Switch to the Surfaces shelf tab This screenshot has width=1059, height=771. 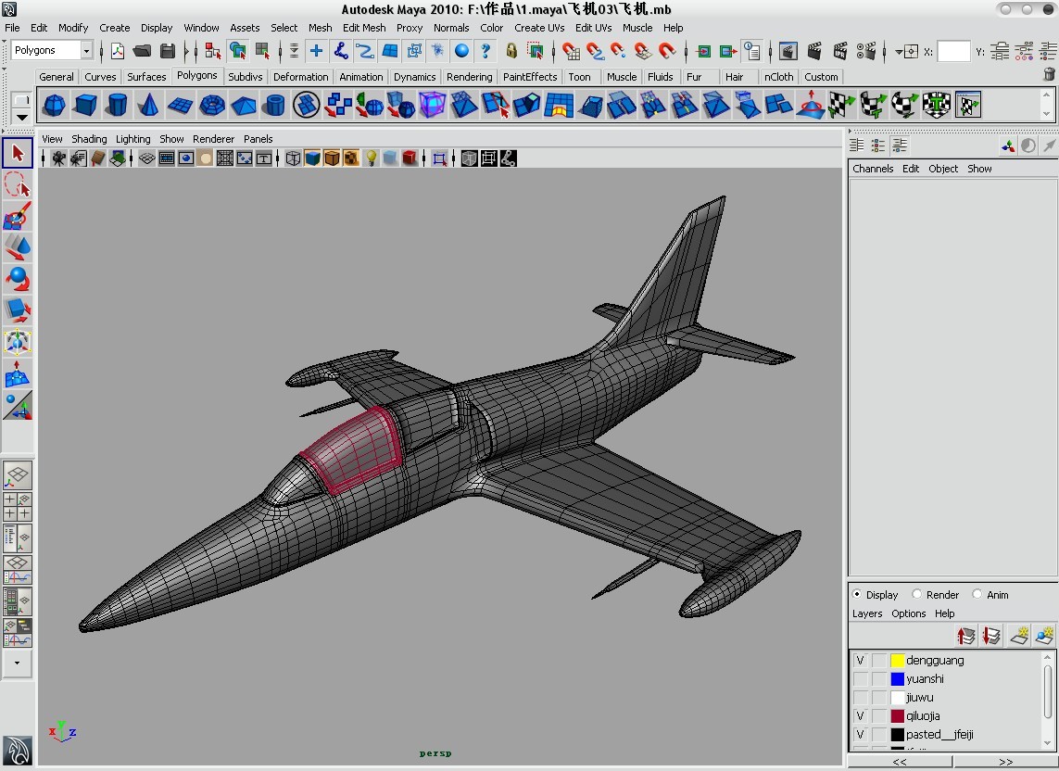coord(146,77)
